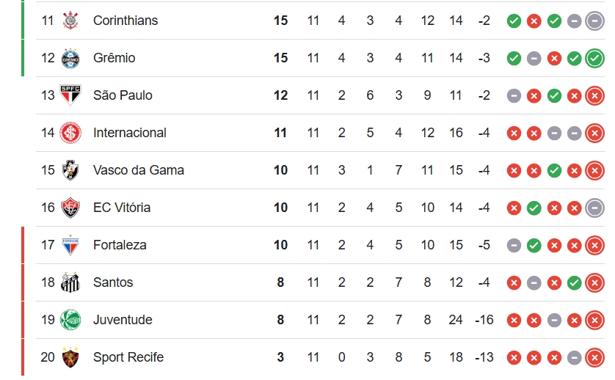Viewport: 615px width, 380px height.
Task: Open Santos' only win in recent form
Action: click(x=574, y=282)
